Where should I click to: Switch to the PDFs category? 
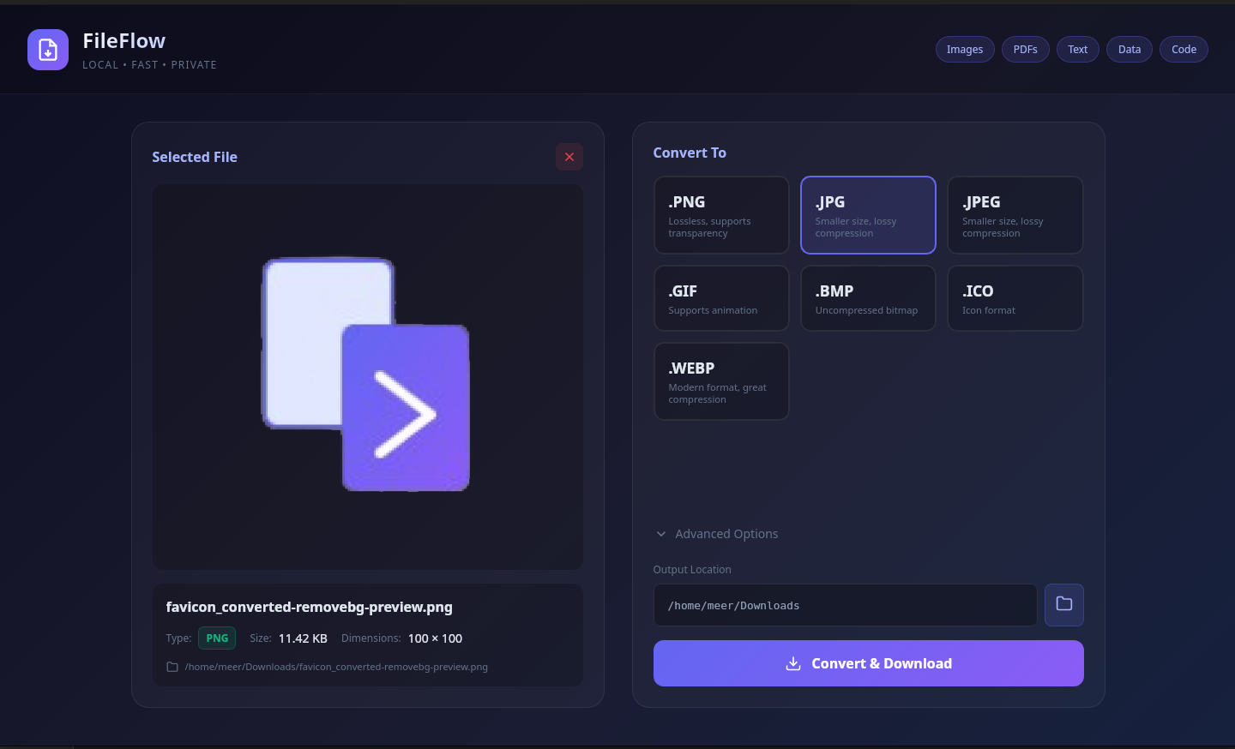click(x=1025, y=50)
